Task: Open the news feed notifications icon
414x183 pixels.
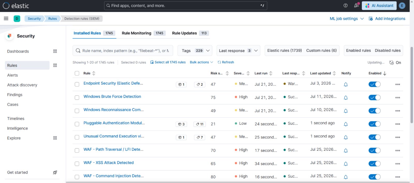Action: point(356,5)
